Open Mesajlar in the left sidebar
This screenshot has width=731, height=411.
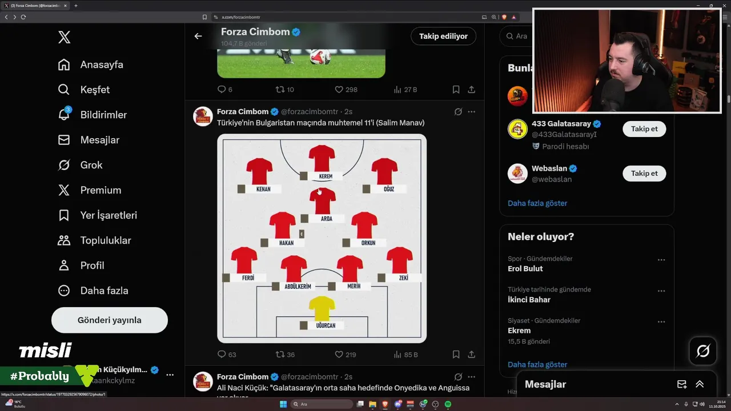click(89, 140)
